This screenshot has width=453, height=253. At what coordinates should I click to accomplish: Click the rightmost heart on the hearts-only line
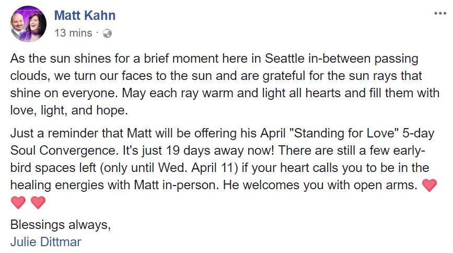(38, 202)
